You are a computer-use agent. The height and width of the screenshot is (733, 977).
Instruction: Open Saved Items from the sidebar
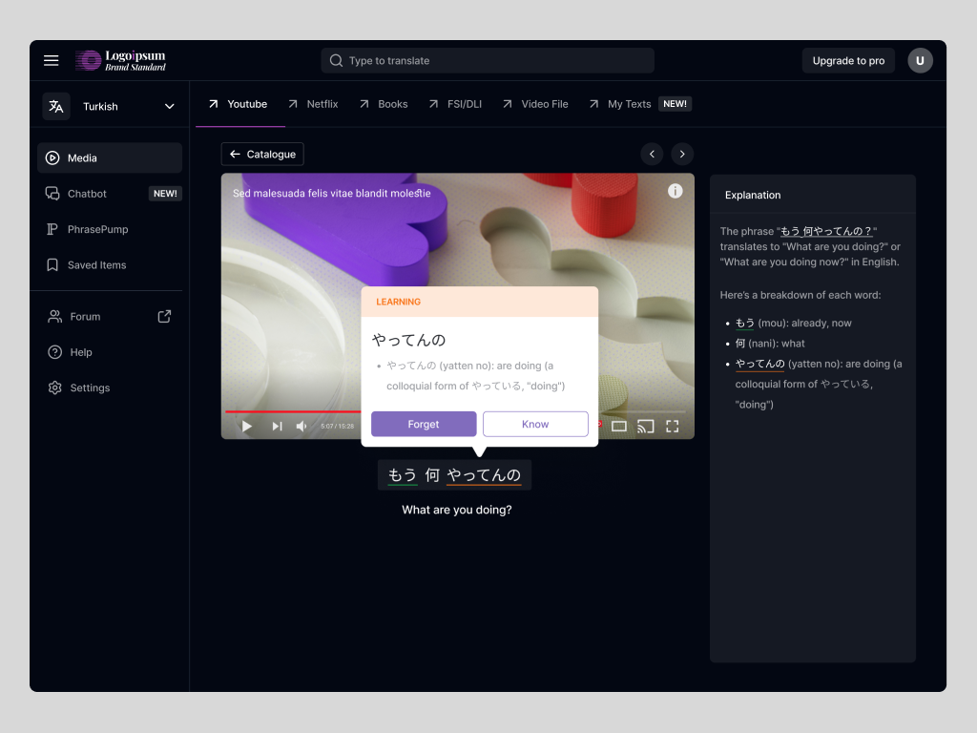tap(99, 264)
